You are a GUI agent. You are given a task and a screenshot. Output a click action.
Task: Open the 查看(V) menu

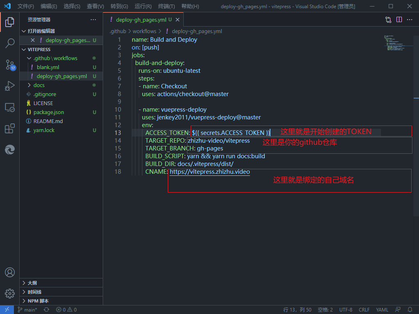click(x=95, y=6)
